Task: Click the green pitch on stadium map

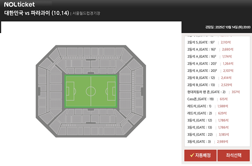Action: coord(91,91)
